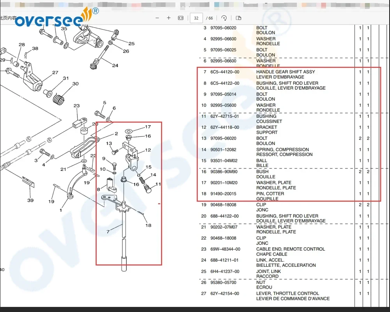Viewport: 390px width, 312px height.
Task: Open the page view layout icon
Action: (238, 18)
